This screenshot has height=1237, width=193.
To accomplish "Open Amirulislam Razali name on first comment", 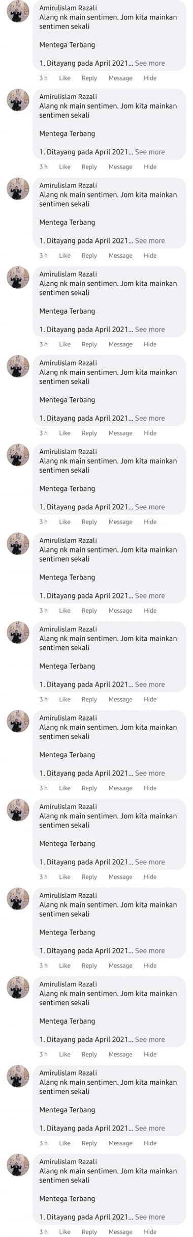I will [x=68, y=8].
